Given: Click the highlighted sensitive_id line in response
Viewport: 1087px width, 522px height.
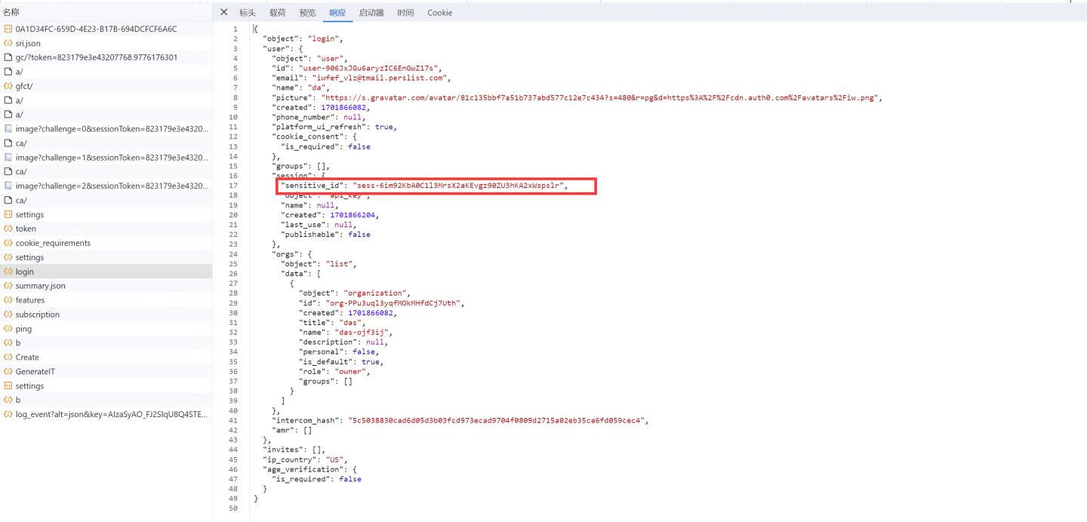Looking at the screenshot, I should (x=423, y=186).
